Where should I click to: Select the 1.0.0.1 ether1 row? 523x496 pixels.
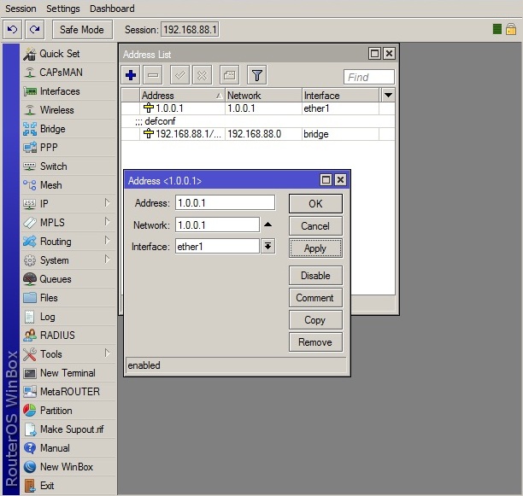click(258, 108)
